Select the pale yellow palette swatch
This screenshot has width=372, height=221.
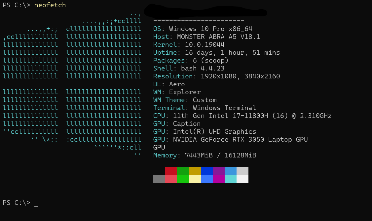(x=195, y=179)
